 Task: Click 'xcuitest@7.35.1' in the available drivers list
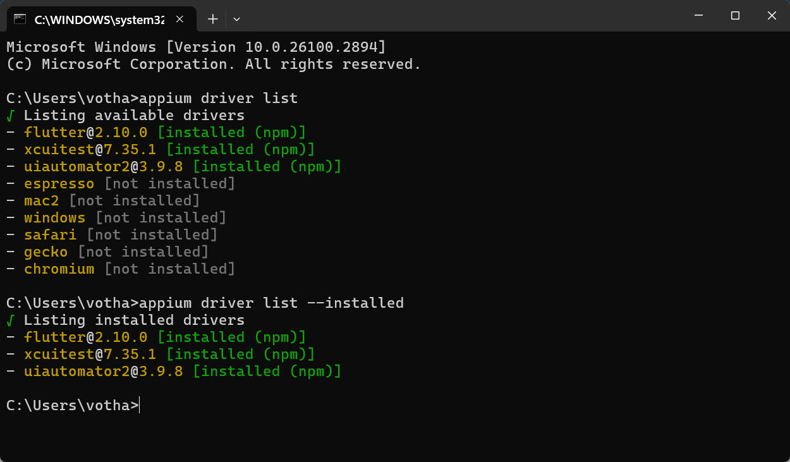90,149
